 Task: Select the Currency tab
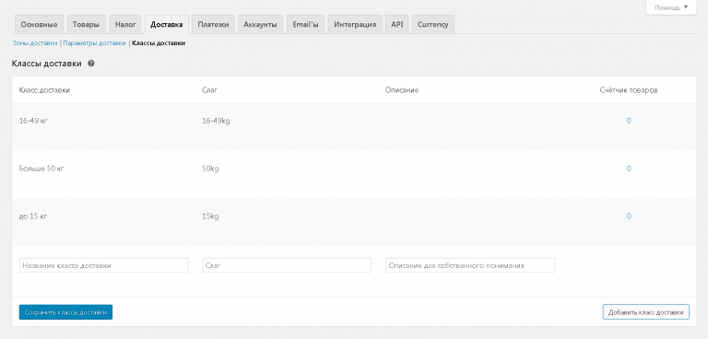click(433, 24)
